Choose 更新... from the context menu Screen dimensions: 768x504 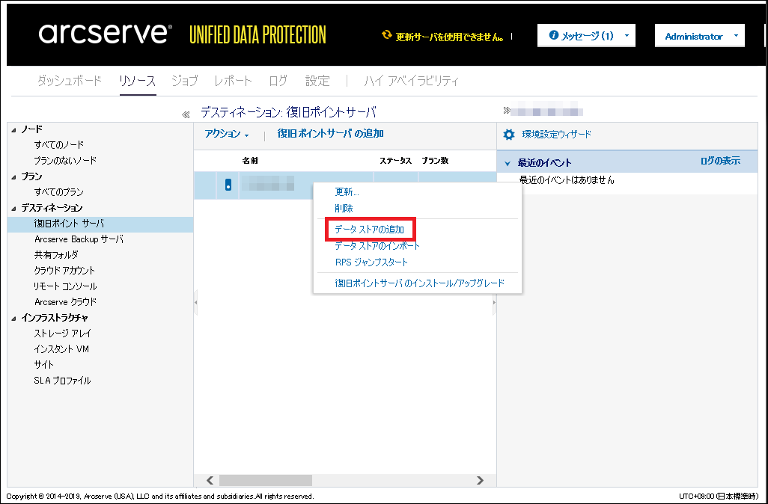347,192
